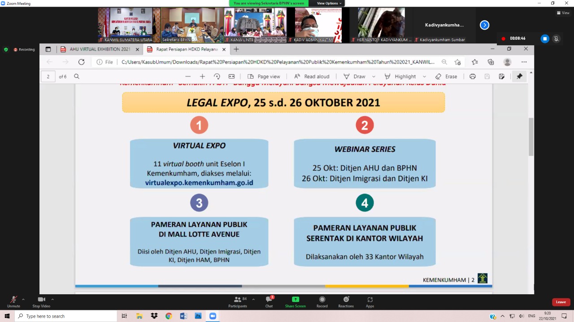Start Read aloud for PDF
The width and height of the screenshot is (574, 322).
click(311, 76)
